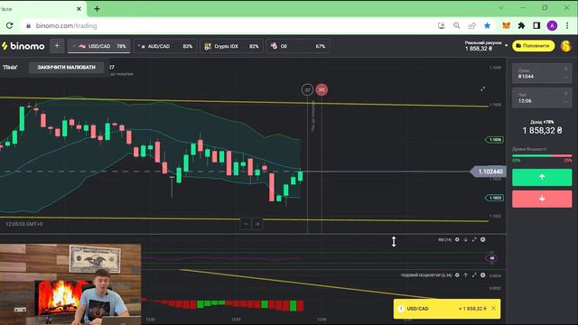Close the current browser tab
This screenshot has width=578, height=325.
point(79,8)
